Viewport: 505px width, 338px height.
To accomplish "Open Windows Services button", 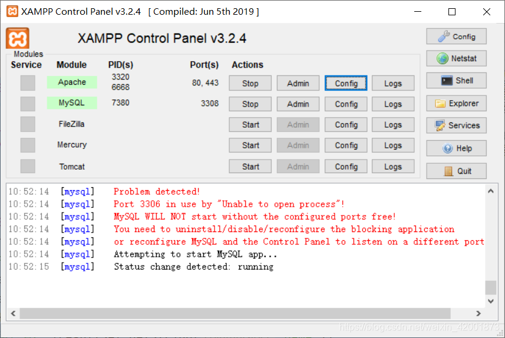I will (456, 125).
